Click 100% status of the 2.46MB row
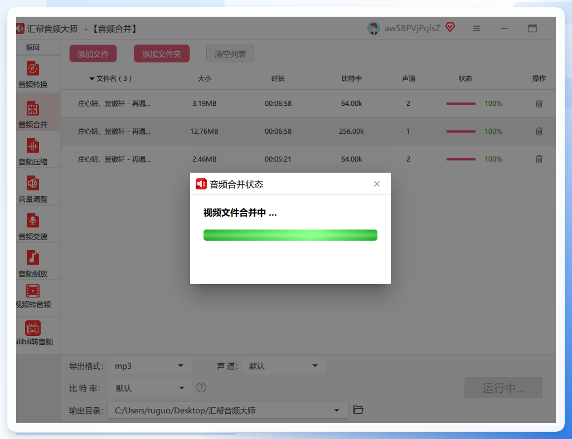 [493, 159]
